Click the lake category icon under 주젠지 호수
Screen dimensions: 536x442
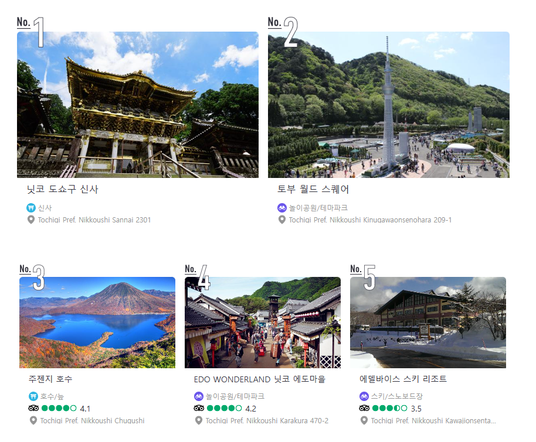[33, 396]
